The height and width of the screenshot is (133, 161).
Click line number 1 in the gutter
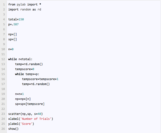(4, 5)
